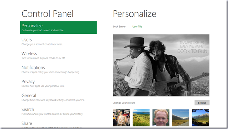Click 'Turn wireless and airplane mode on or off.' text
Image resolution: width=228 pixels, height=129 pixels.
click(43, 58)
